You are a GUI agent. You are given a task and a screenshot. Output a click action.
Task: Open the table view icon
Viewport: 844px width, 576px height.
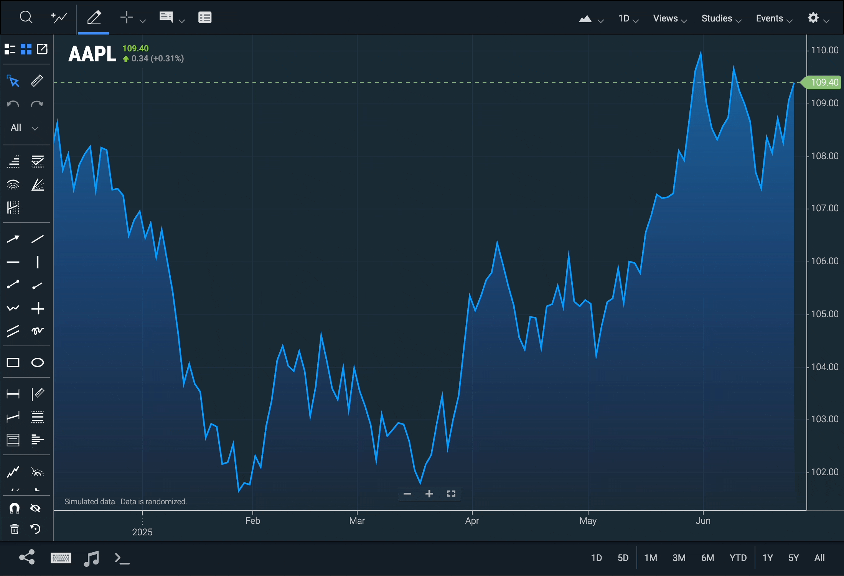(x=205, y=17)
